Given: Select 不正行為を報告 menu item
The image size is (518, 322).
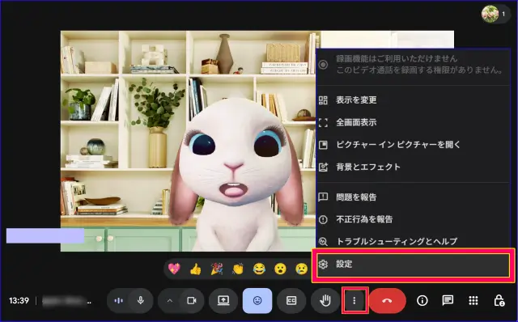Looking at the screenshot, I should point(414,219).
